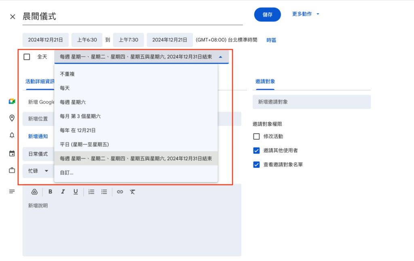The height and width of the screenshot is (261, 414).
Task: Toggle underline formatting
Action: (76, 192)
